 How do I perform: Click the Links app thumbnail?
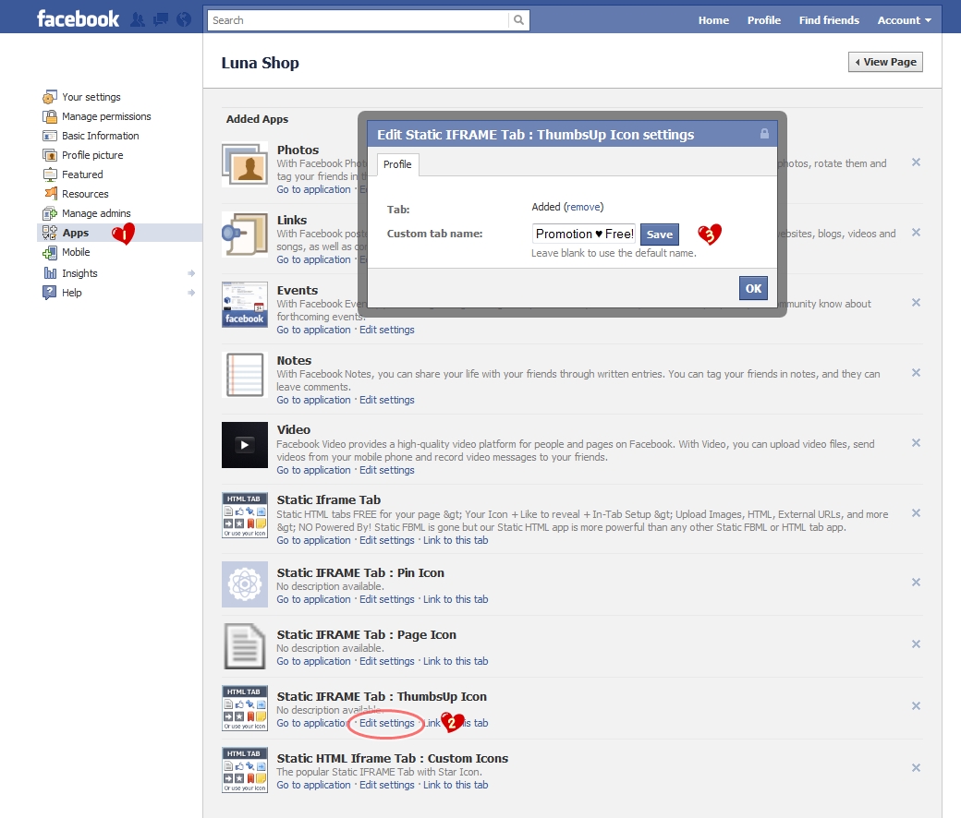coord(245,235)
